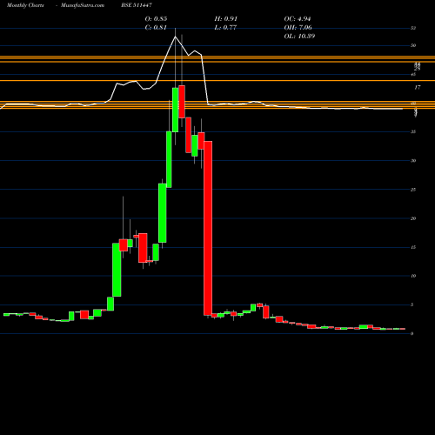Click the 'H: 0.91' high value
Image resolution: width=435 pixels, height=435 pixels.
(226, 19)
